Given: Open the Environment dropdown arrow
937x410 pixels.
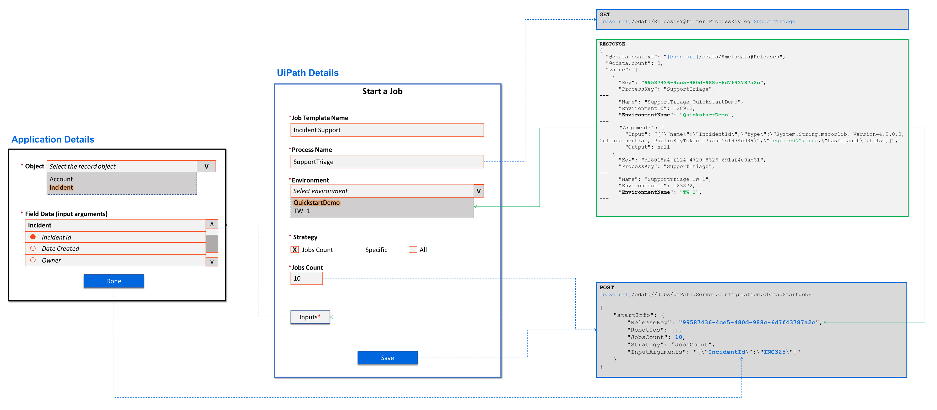Looking at the screenshot, I should (479, 191).
